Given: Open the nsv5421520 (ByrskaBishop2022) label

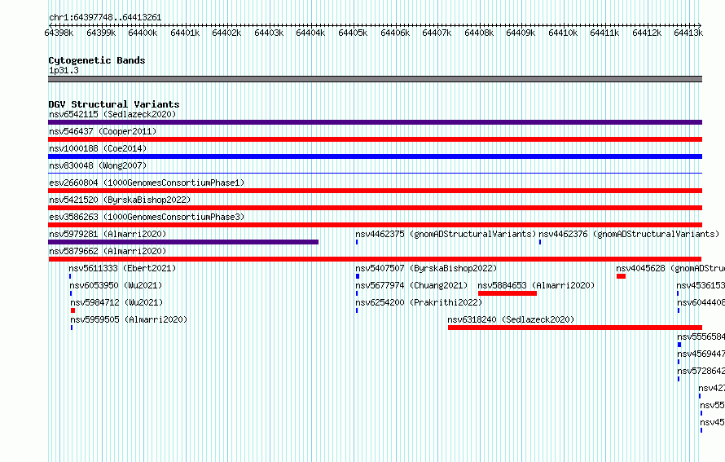Looking at the screenshot, I should pos(120,200).
